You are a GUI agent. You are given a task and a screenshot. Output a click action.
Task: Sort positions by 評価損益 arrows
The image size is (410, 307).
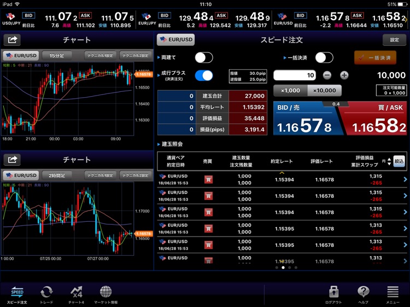point(389,162)
